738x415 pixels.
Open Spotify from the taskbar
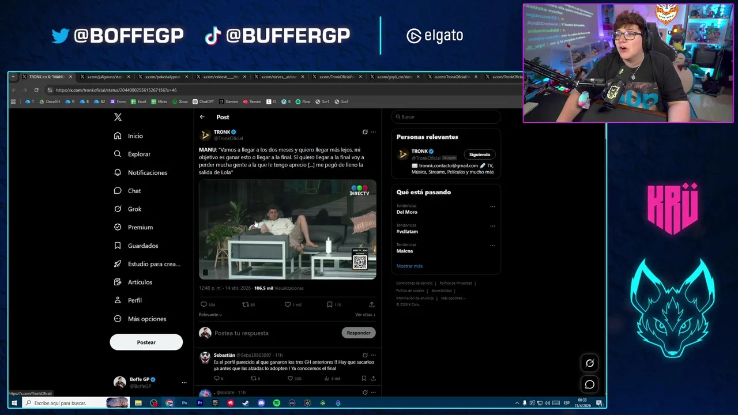coord(277,403)
